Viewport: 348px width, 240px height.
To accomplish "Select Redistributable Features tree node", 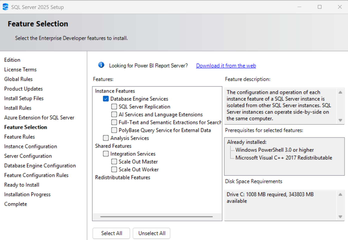I will (123, 177).
